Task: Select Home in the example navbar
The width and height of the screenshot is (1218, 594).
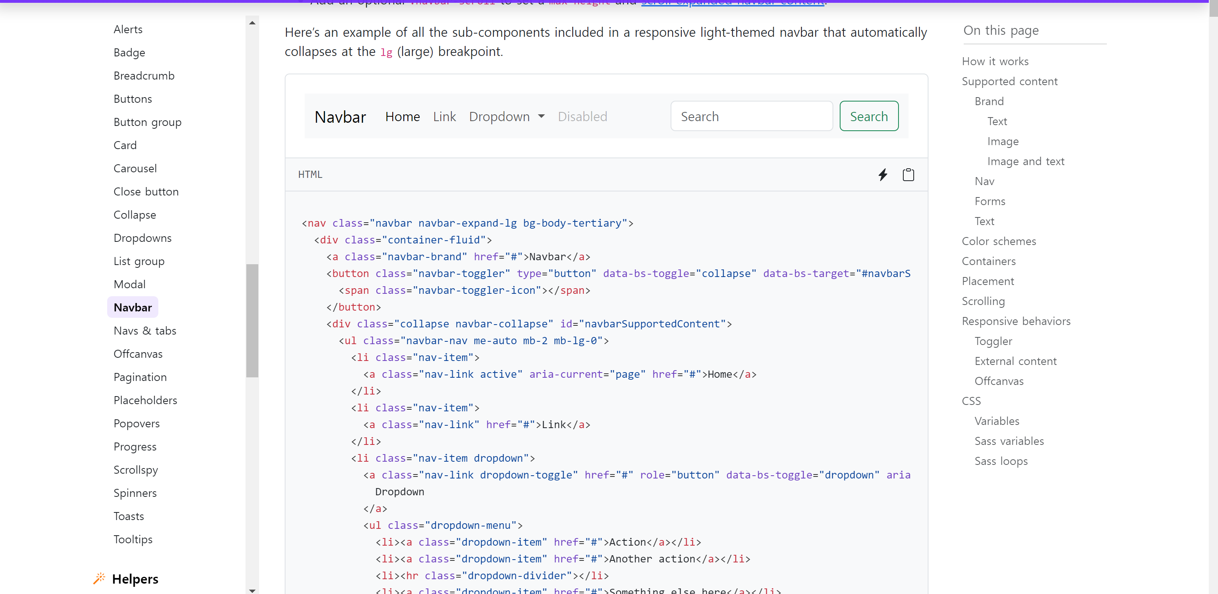Action: click(402, 116)
